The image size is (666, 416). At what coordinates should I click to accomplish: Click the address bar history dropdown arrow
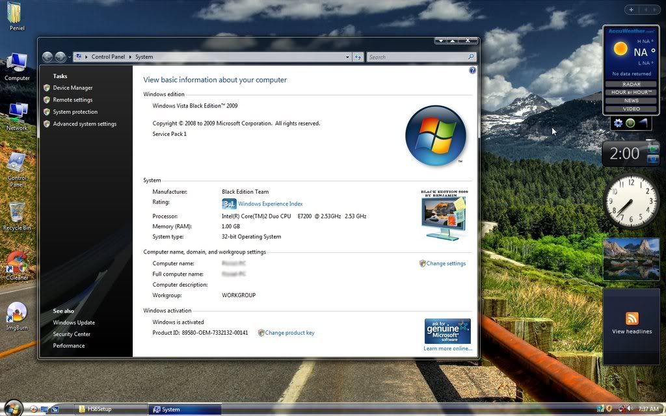click(x=347, y=57)
